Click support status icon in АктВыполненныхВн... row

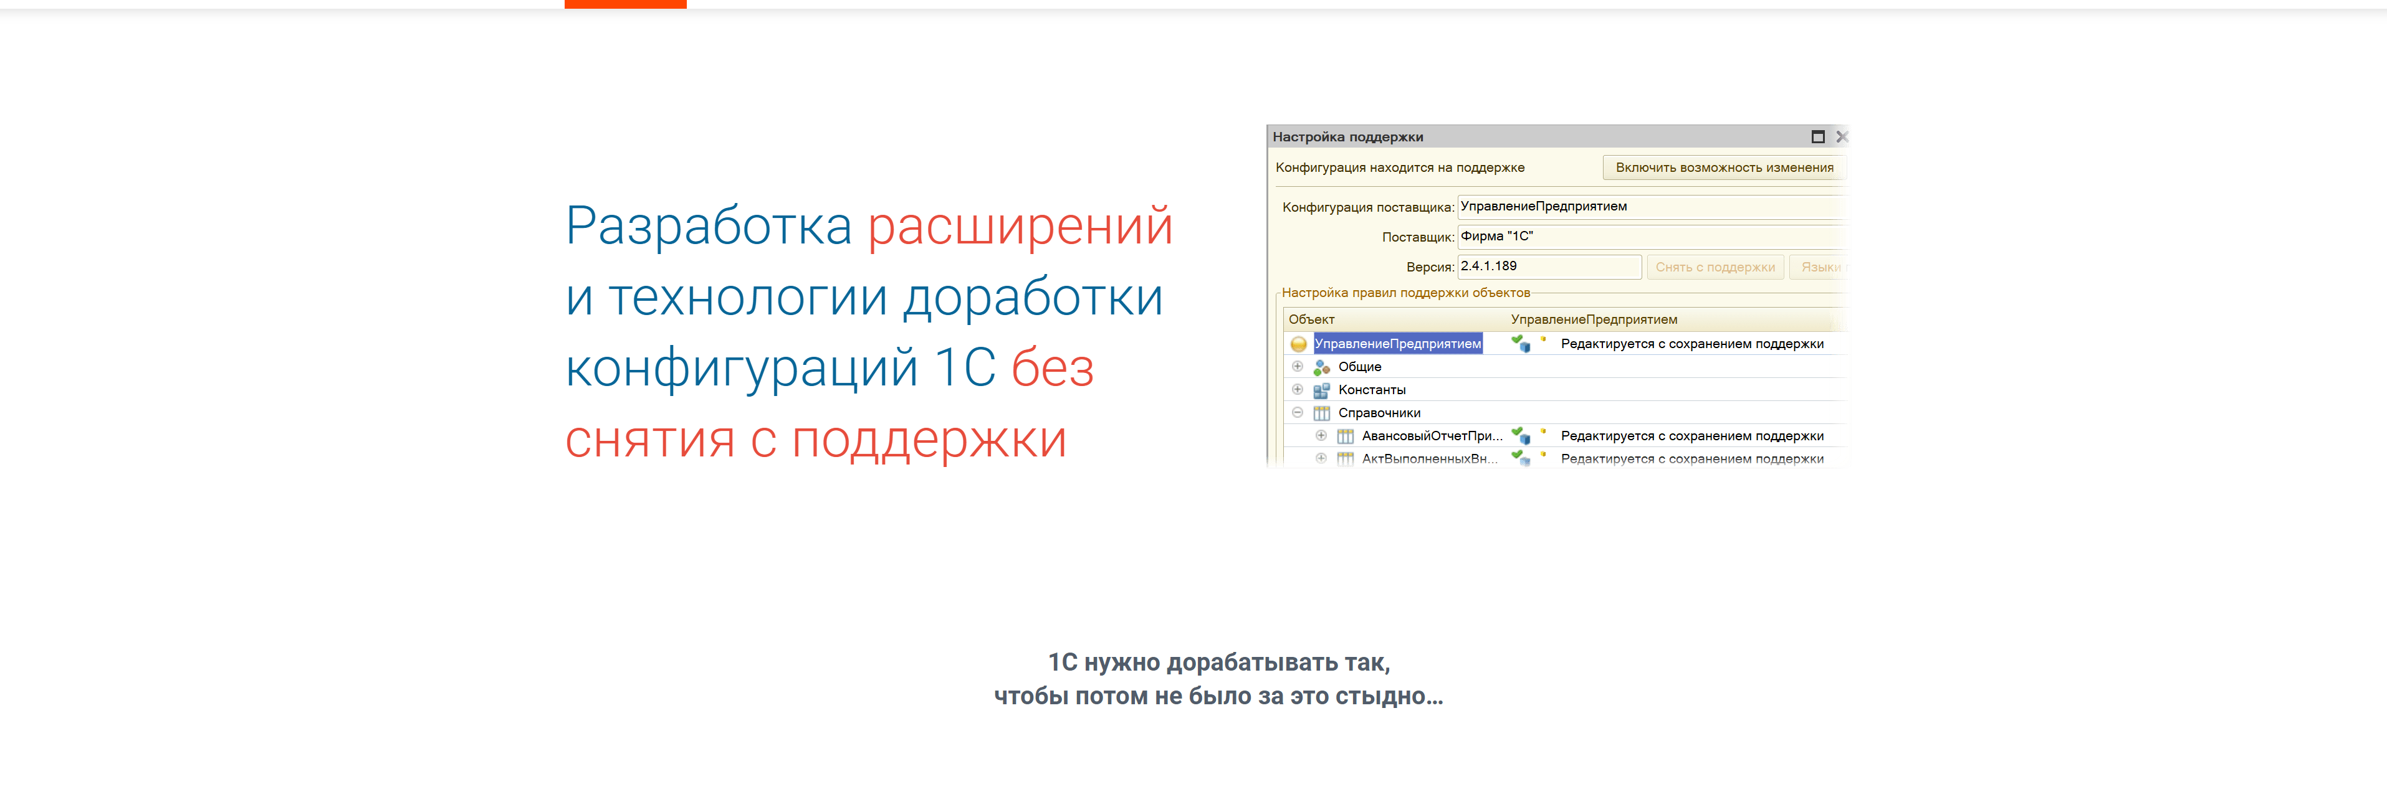click(x=1521, y=457)
